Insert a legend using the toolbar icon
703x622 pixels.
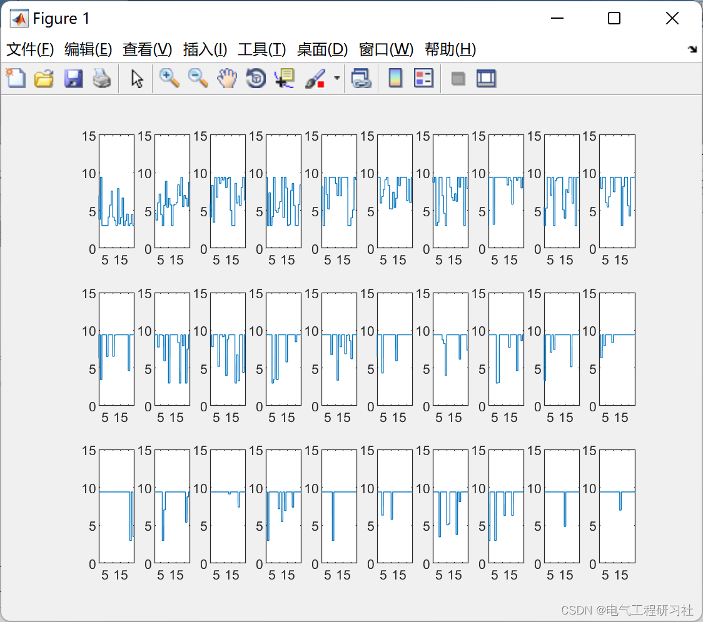tap(423, 79)
